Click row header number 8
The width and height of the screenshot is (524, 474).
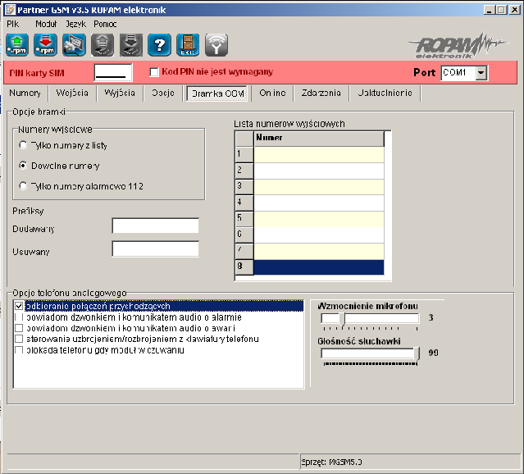(x=244, y=267)
